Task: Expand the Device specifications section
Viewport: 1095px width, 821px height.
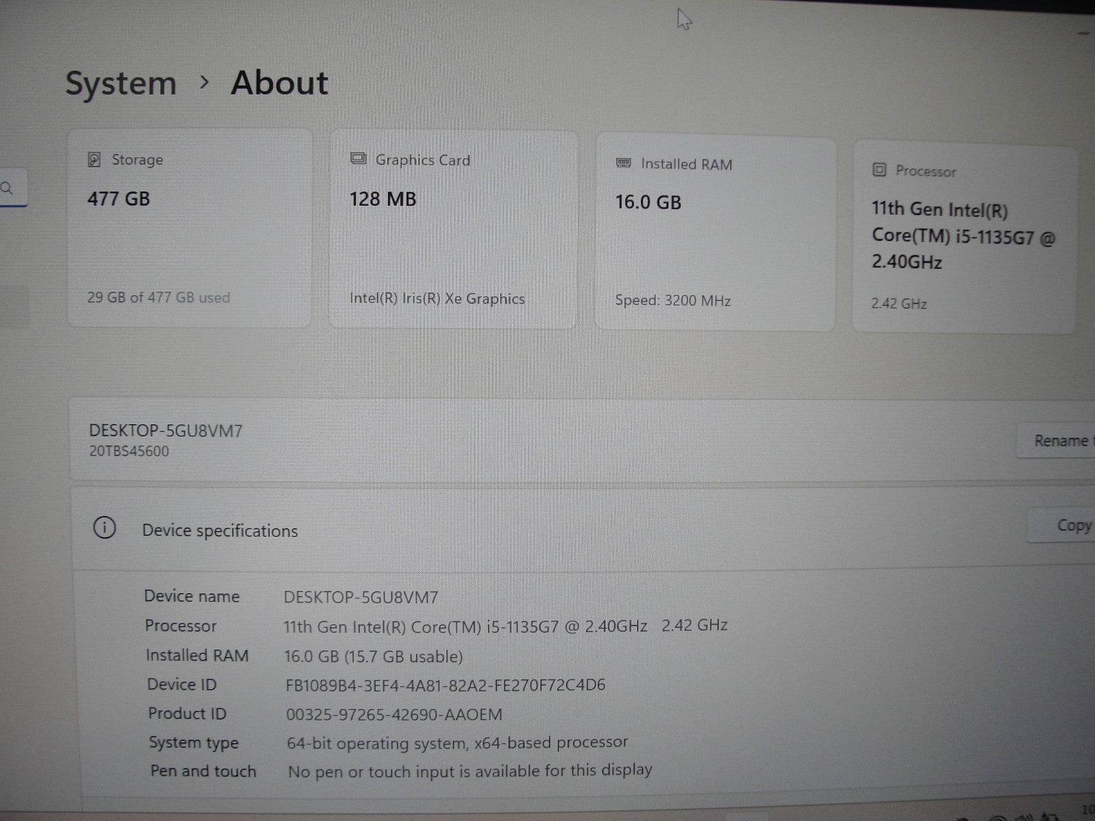Action: pyautogui.click(x=220, y=530)
